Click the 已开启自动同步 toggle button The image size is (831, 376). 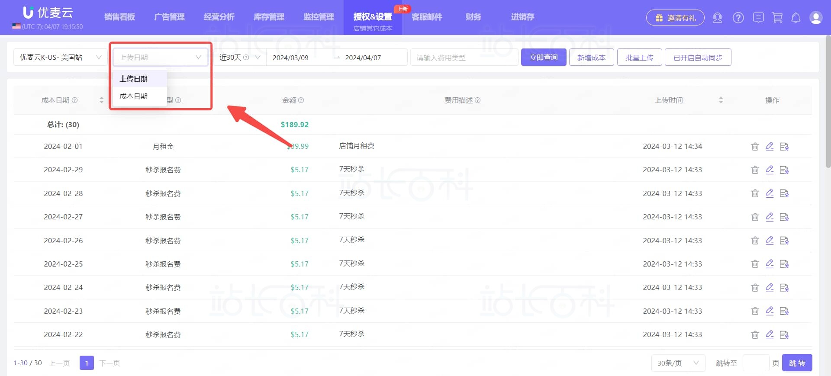pyautogui.click(x=698, y=58)
